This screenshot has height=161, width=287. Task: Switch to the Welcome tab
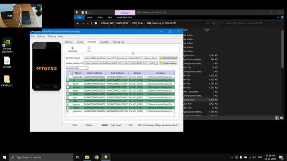point(69,42)
